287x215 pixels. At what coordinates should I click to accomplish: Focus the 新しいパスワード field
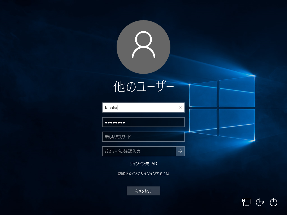[x=143, y=137]
